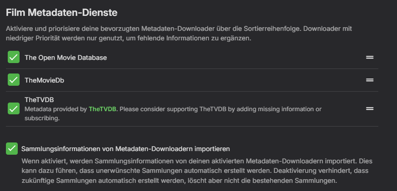Grab the reorder handle for The Open Movie Database
This screenshot has width=397, height=191.
click(370, 58)
